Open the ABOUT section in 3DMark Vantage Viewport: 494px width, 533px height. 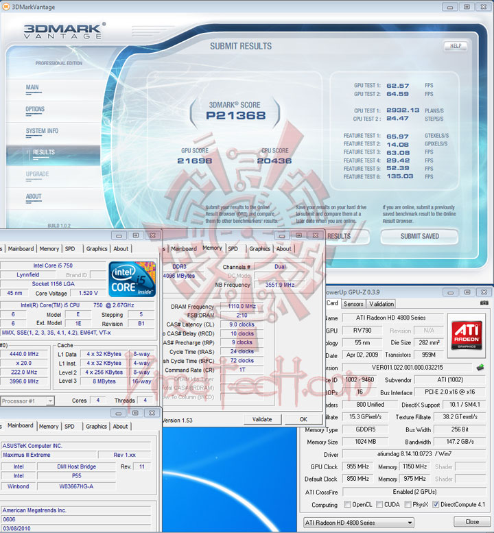[x=34, y=196]
